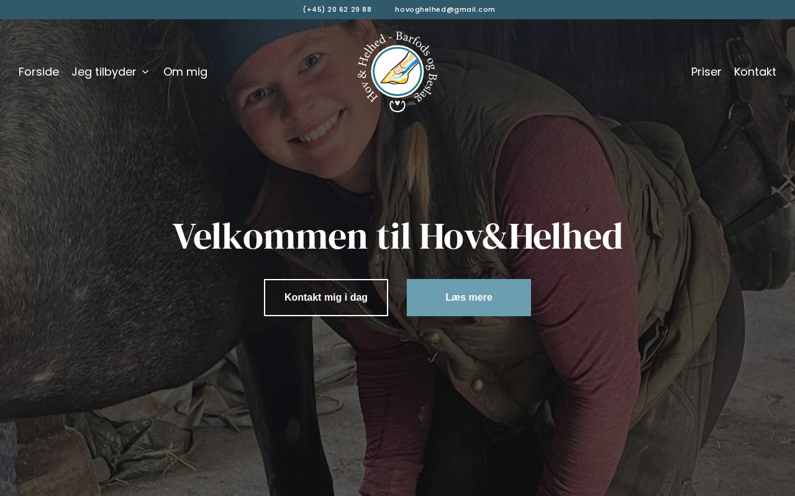Image resolution: width=795 pixels, height=496 pixels.
Task: Open the Kontakt page in navigation
Action: click(x=755, y=72)
